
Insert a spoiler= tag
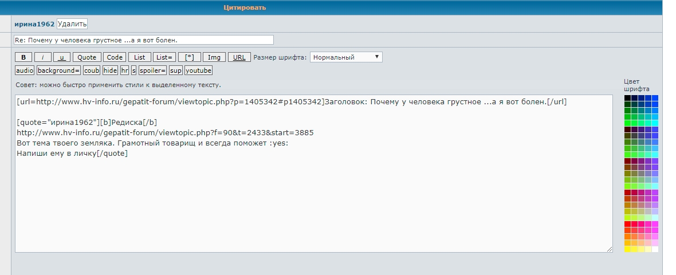pyautogui.click(x=152, y=70)
